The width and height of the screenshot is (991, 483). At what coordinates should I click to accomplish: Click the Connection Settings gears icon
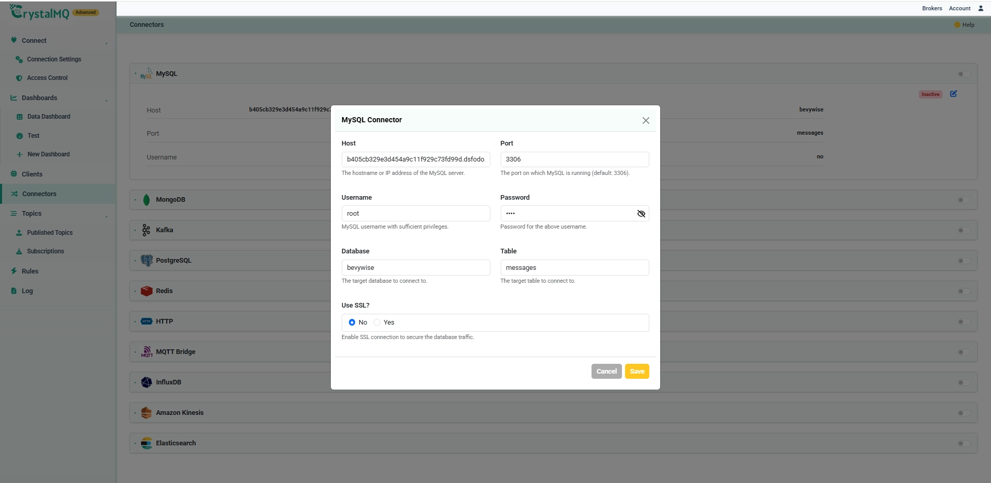pyautogui.click(x=19, y=59)
